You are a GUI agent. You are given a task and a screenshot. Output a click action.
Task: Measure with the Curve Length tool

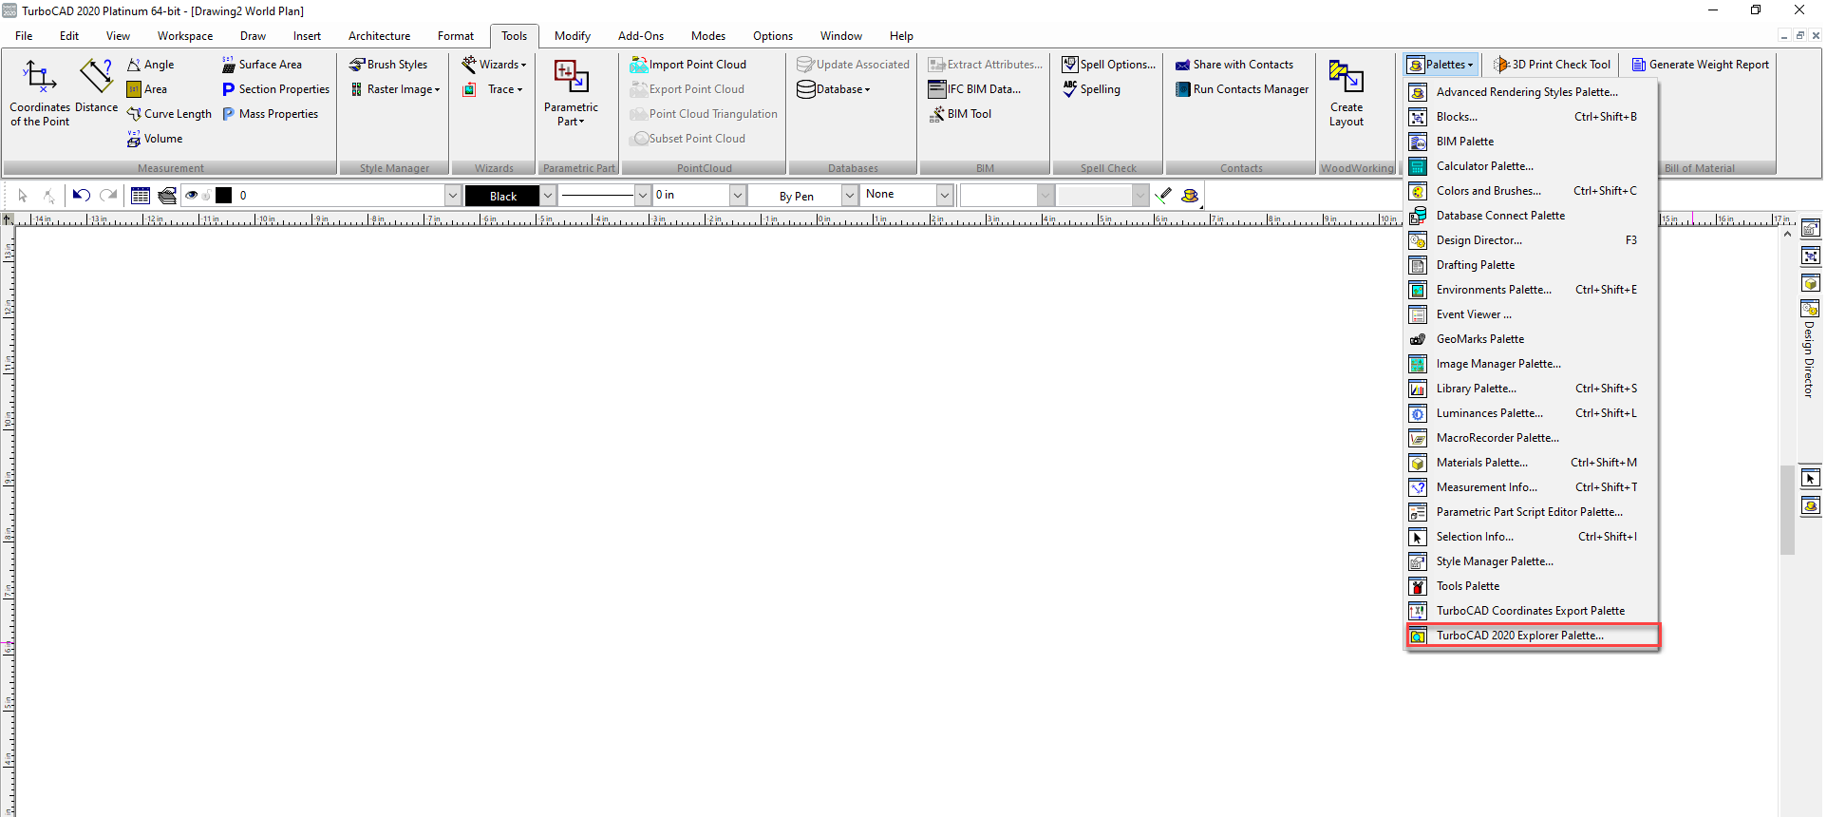pos(170,114)
